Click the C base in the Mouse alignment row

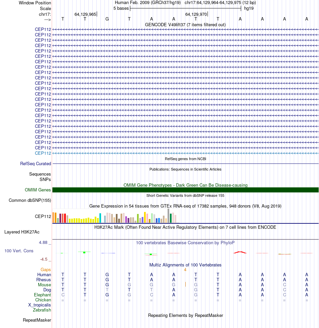pyautogui.click(x=284, y=285)
